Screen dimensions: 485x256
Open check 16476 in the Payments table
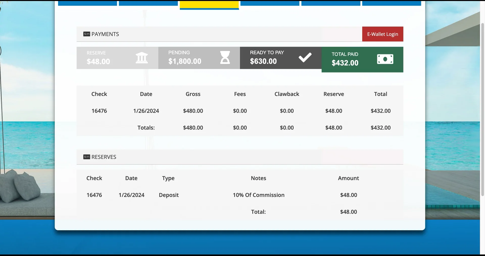99,111
